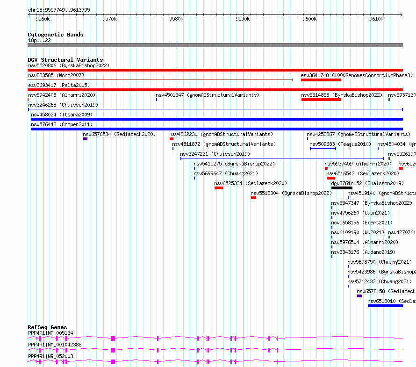Select the black dgv3761n152 variant bar

click(342, 188)
